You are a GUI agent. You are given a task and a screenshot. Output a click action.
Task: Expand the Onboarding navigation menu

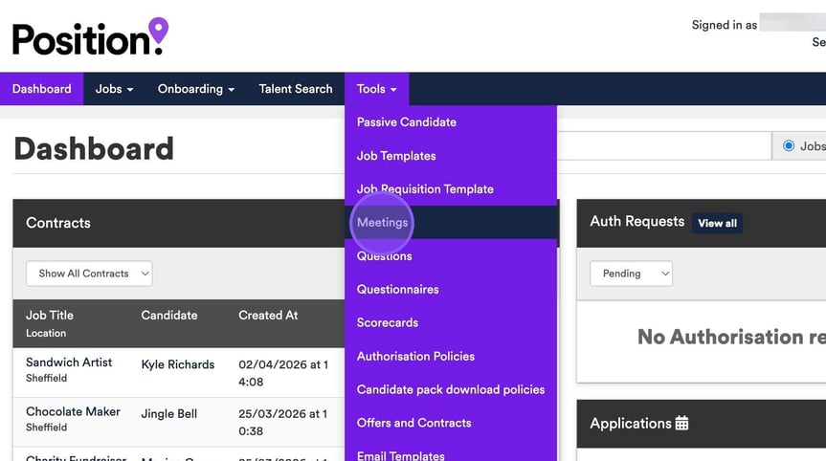[x=195, y=89]
